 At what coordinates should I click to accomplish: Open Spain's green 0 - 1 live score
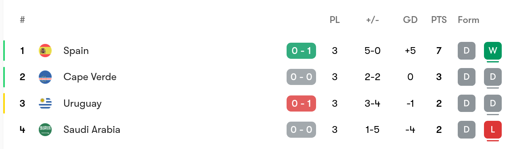click(x=301, y=51)
